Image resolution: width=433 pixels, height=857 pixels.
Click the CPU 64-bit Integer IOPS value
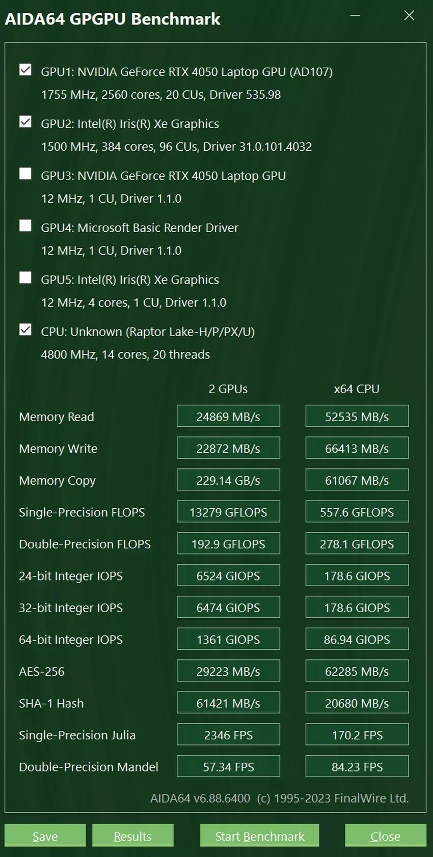pyautogui.click(x=357, y=640)
